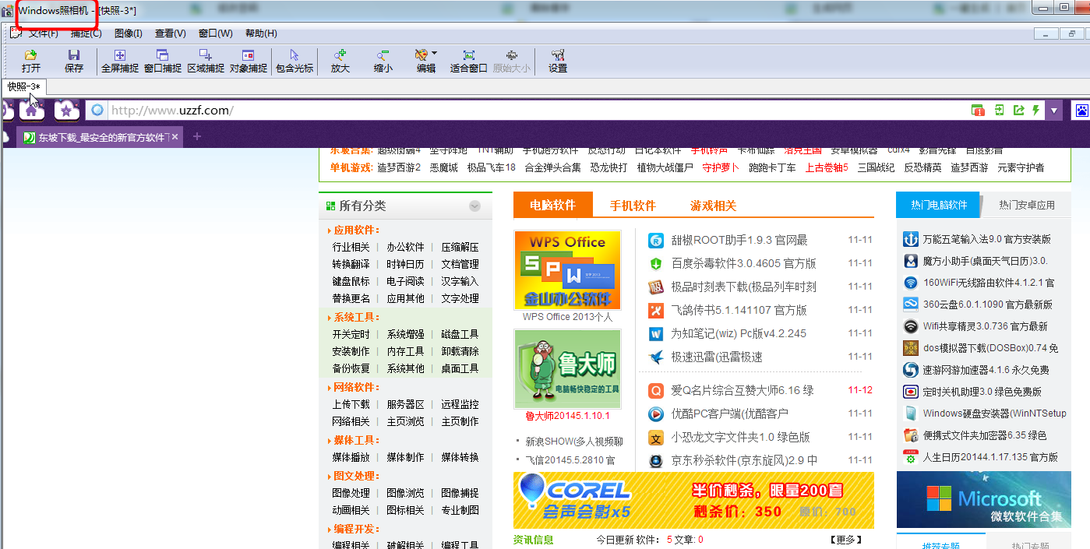
Task: Click the popup-blocker icon with red 1 badge
Action: point(978,111)
